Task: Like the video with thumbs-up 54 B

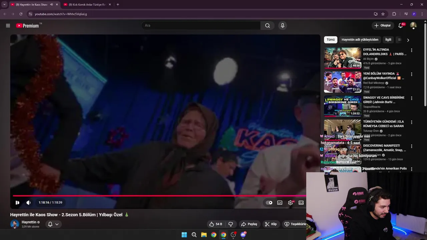Action: tap(216, 224)
